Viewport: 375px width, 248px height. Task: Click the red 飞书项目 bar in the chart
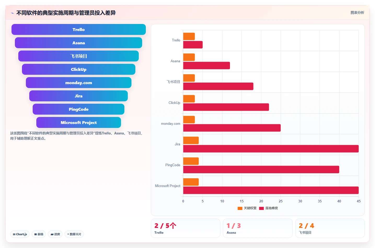(218, 86)
